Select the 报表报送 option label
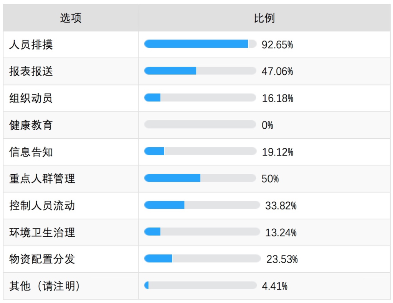Screen dimensions: 393x303 (31, 71)
